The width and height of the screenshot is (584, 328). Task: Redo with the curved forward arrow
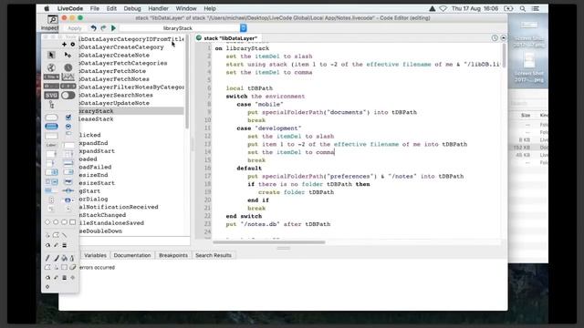click(x=103, y=28)
